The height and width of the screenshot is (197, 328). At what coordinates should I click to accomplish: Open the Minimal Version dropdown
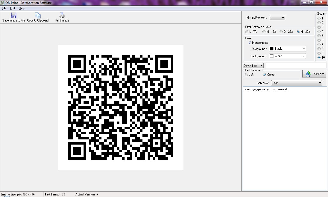coord(277,18)
